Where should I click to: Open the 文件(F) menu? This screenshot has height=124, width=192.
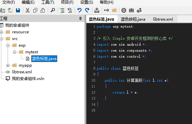pos(8,2)
